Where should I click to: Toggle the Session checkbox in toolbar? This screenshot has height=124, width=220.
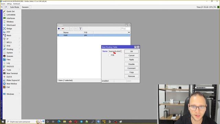tap(30, 7)
